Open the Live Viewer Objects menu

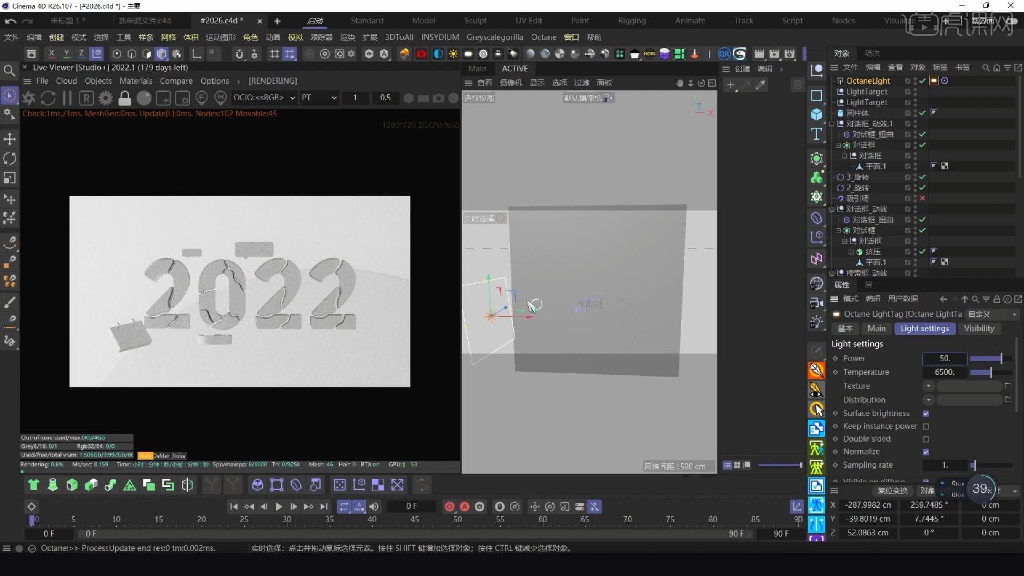click(x=98, y=81)
